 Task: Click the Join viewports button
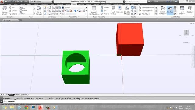pos(104,11)
